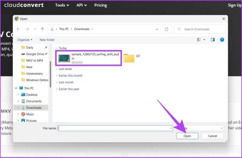Expand the Desktop tree node
The width and height of the screenshot is (242, 158).
point(18,95)
